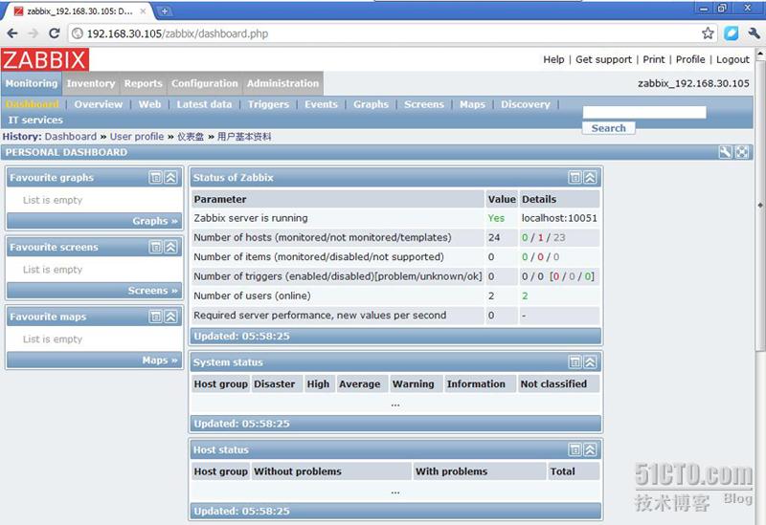Toggle fullscreen dashboard icon

coord(741,152)
